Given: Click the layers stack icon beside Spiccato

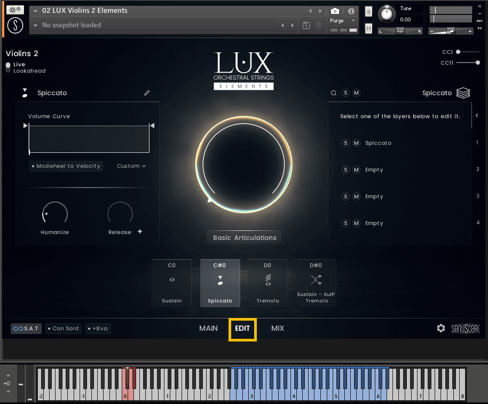Looking at the screenshot, I should [463, 92].
